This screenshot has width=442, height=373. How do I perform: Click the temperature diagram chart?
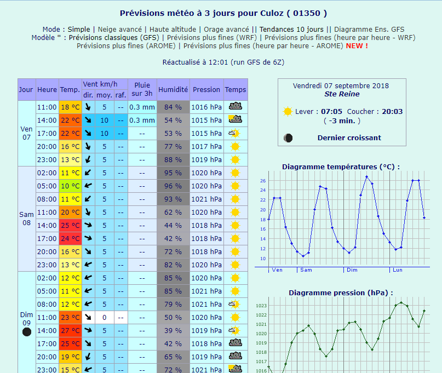pyautogui.click(x=342, y=222)
